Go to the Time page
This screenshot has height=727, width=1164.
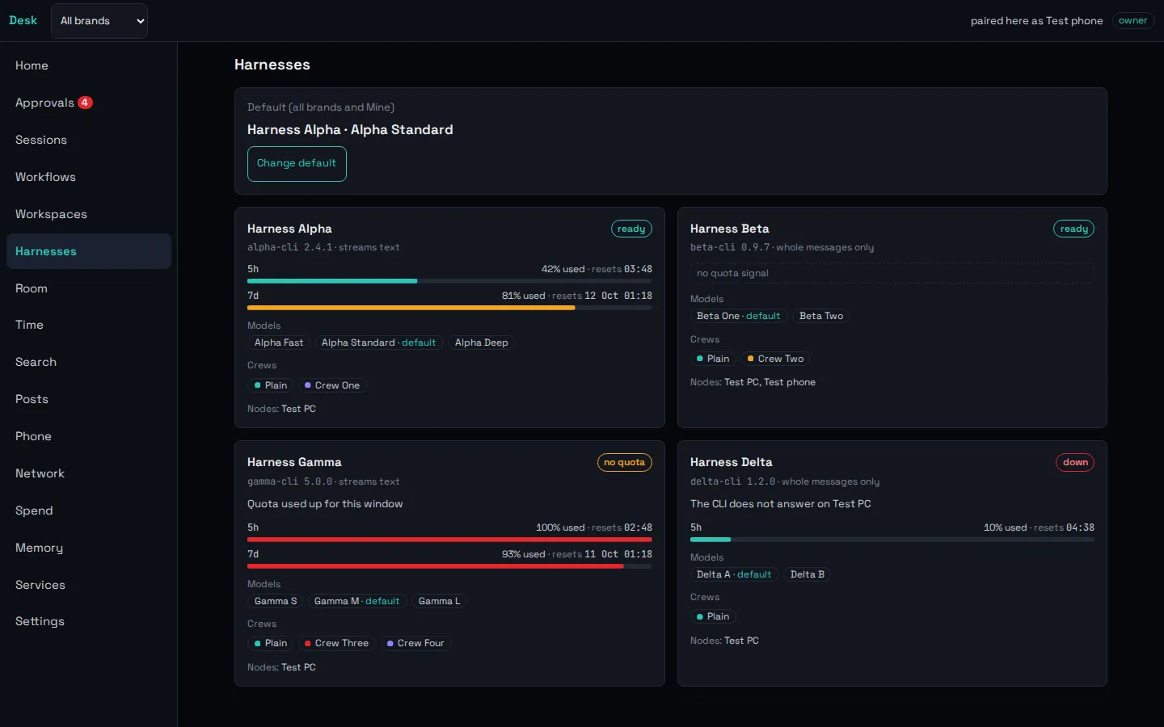tap(89, 325)
